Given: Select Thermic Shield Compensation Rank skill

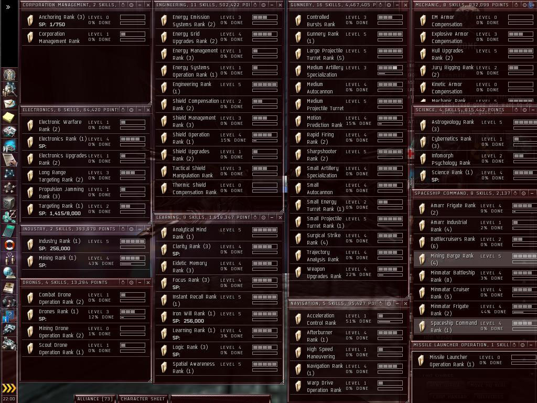Looking at the screenshot, I should pyautogui.click(x=219, y=188).
